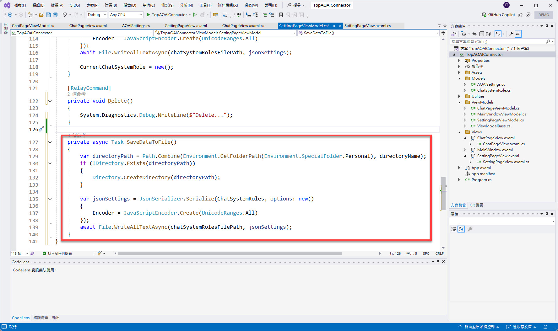Click 選取存放庫 in the status bar
This screenshot has height=331, width=558.
click(521, 327)
